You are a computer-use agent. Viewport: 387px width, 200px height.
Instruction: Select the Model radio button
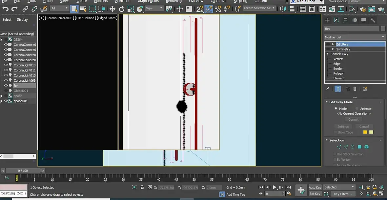point(336,109)
